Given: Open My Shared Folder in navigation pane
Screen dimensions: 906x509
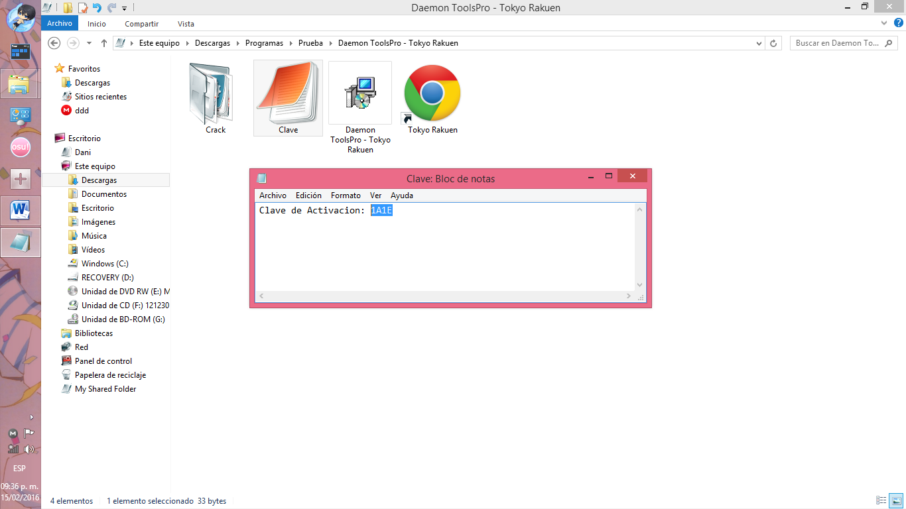Looking at the screenshot, I should click(x=105, y=389).
